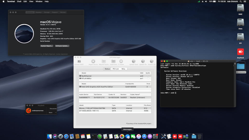Open App Store from dock
The height and width of the screenshot is (140, 249).
coord(144,136)
